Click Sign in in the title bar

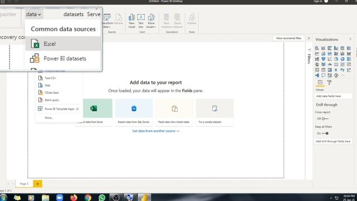318,1
